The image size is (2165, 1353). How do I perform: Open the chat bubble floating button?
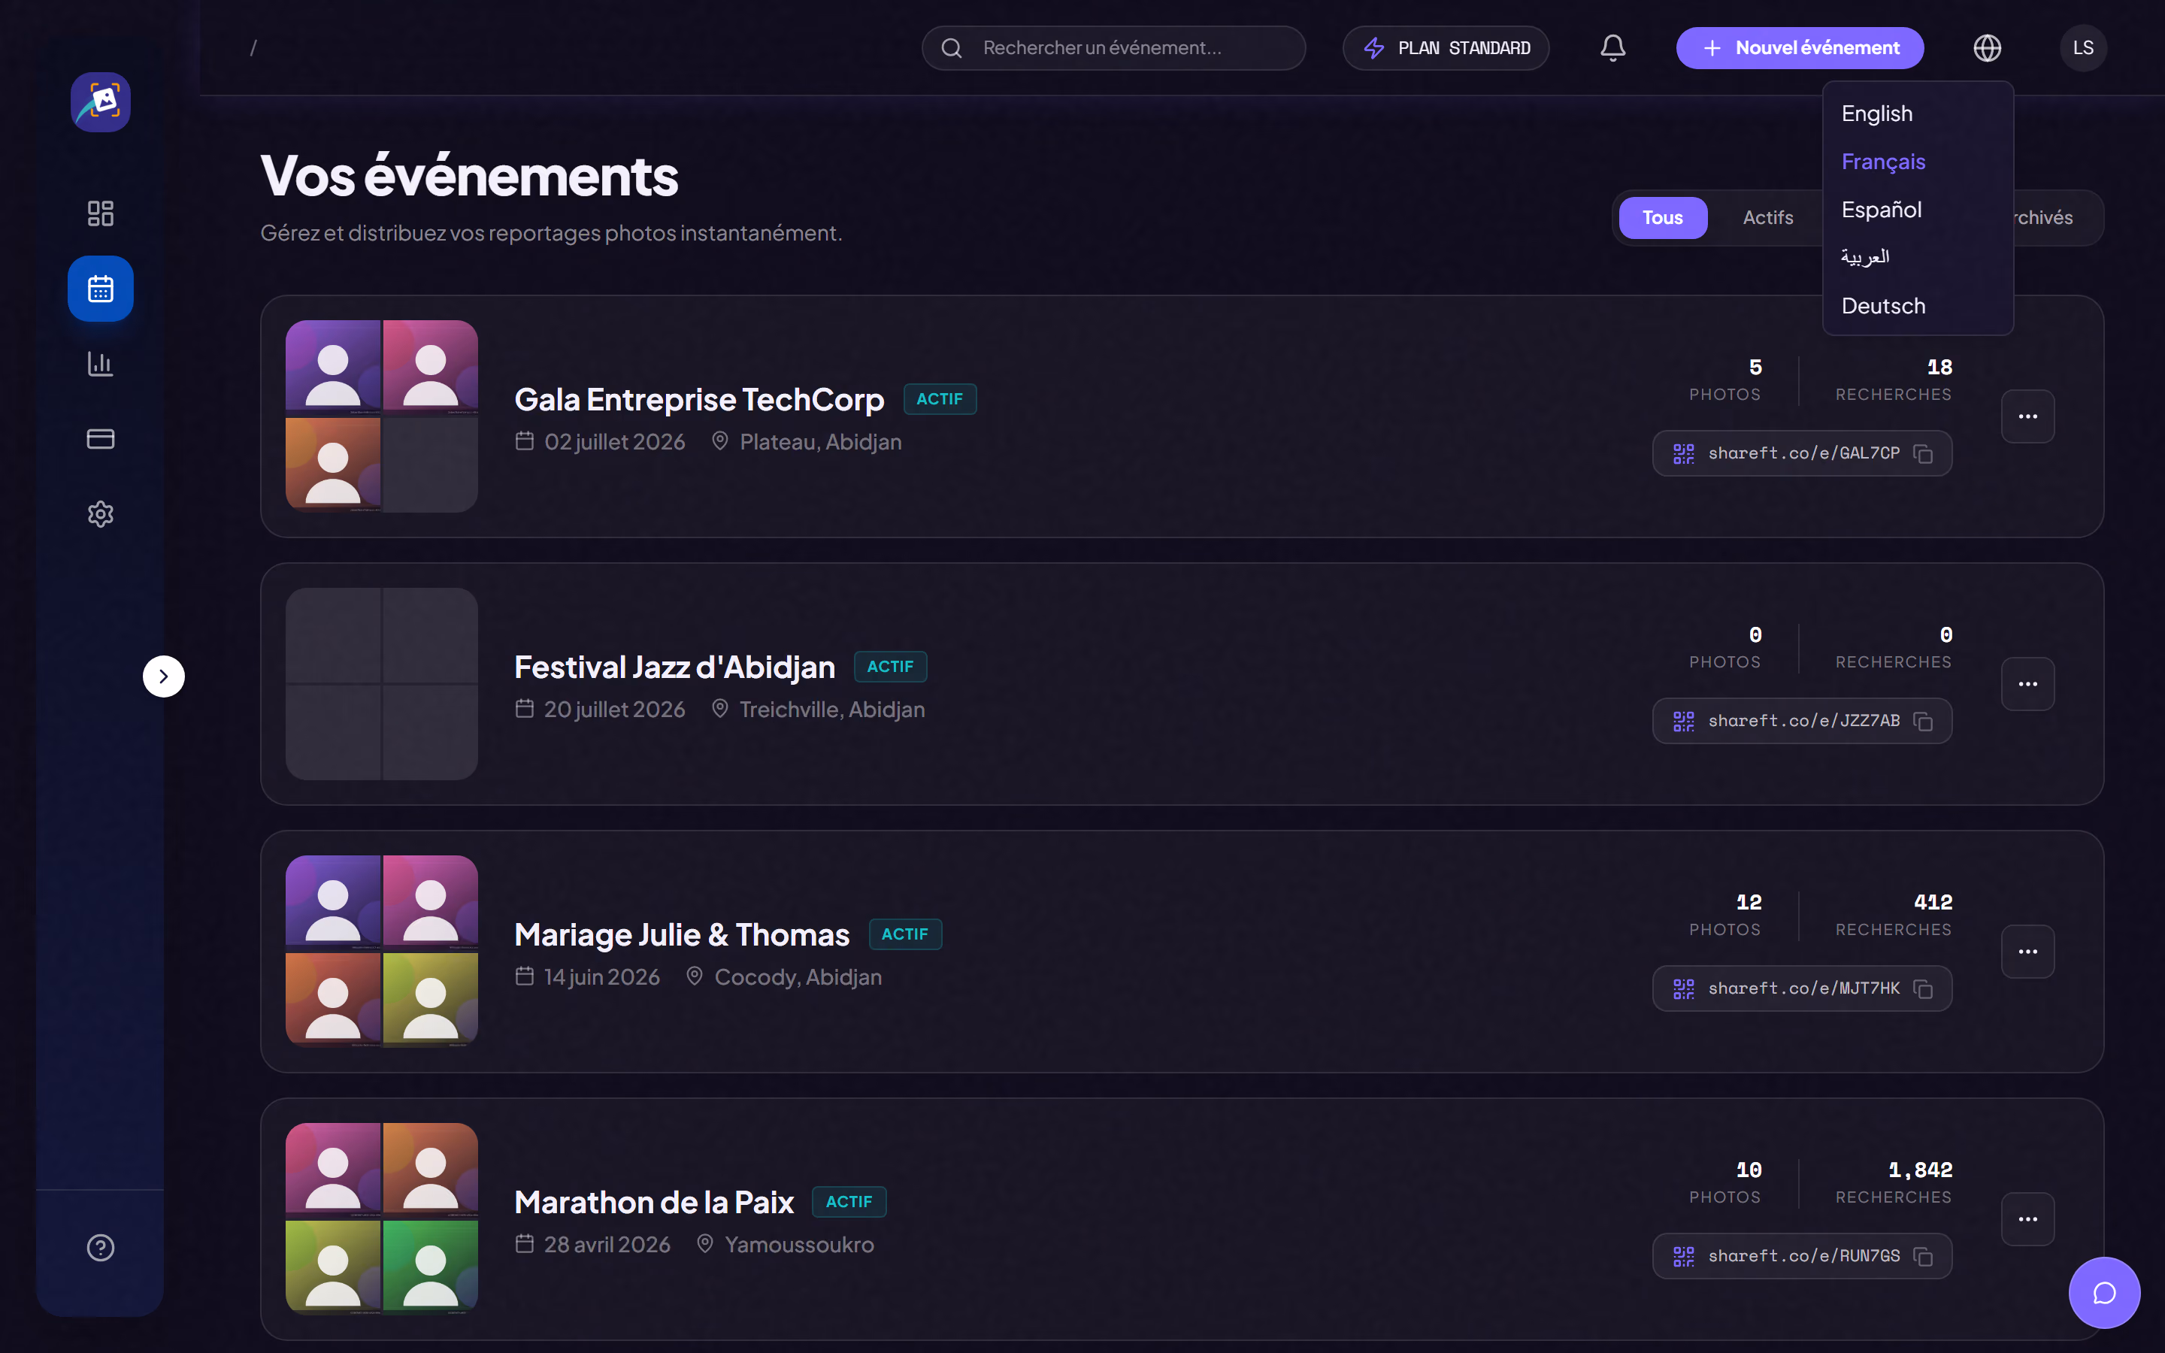[2104, 1293]
